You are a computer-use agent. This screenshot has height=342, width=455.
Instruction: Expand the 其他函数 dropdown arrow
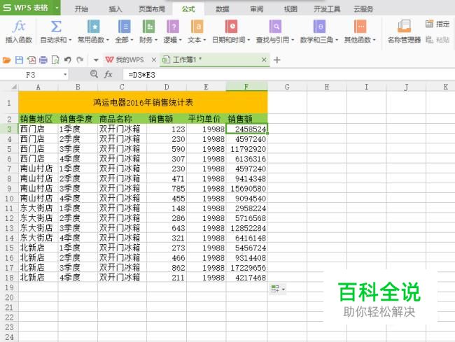pos(374,40)
